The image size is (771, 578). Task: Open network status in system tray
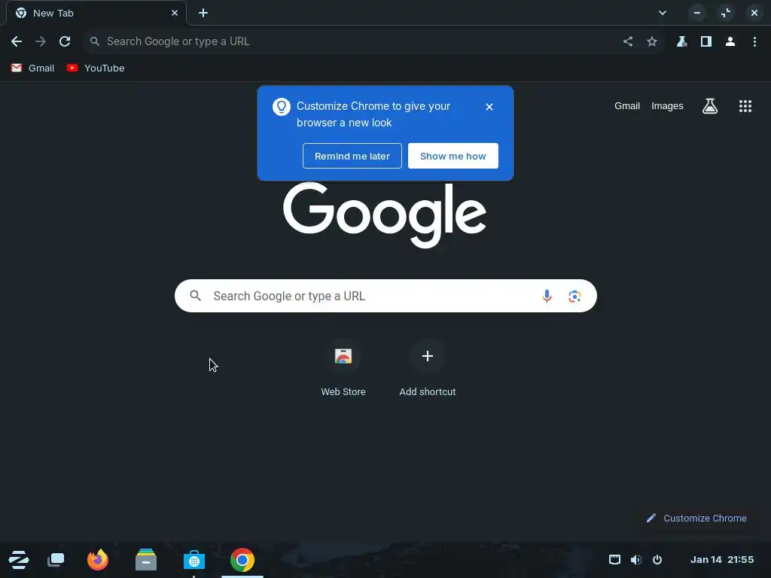point(614,559)
